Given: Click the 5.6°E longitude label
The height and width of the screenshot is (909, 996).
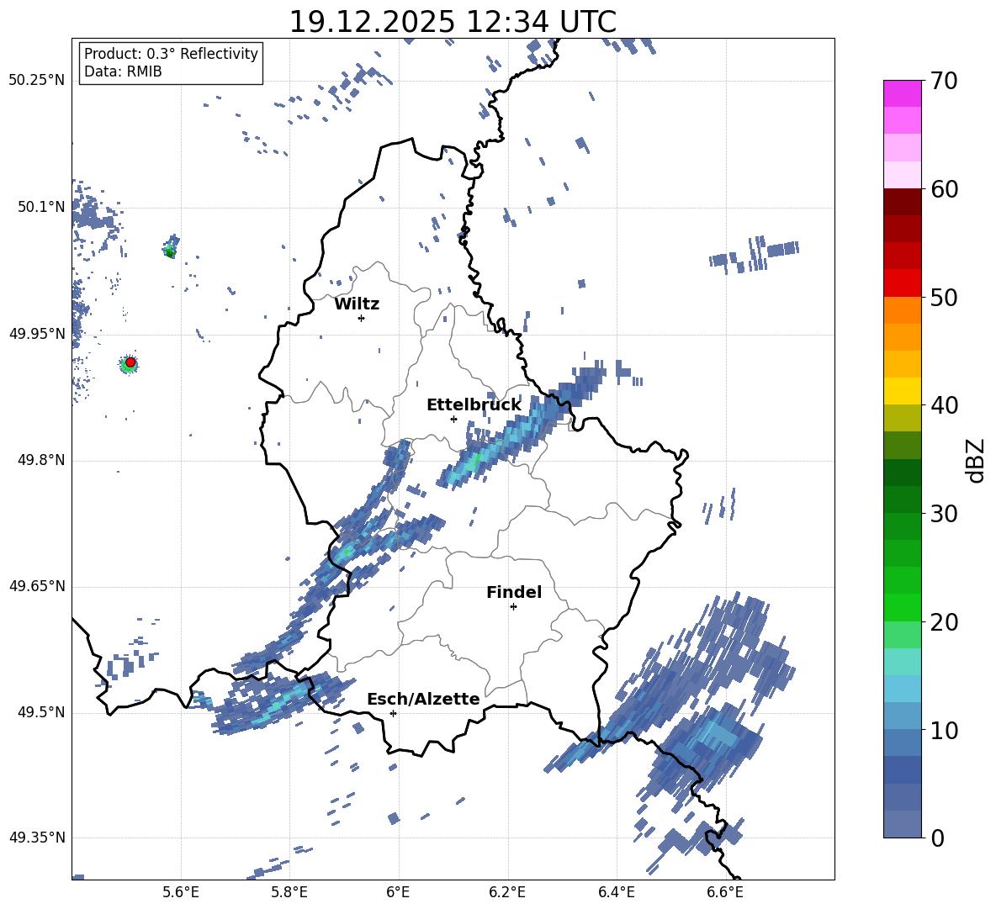Looking at the screenshot, I should [x=180, y=892].
